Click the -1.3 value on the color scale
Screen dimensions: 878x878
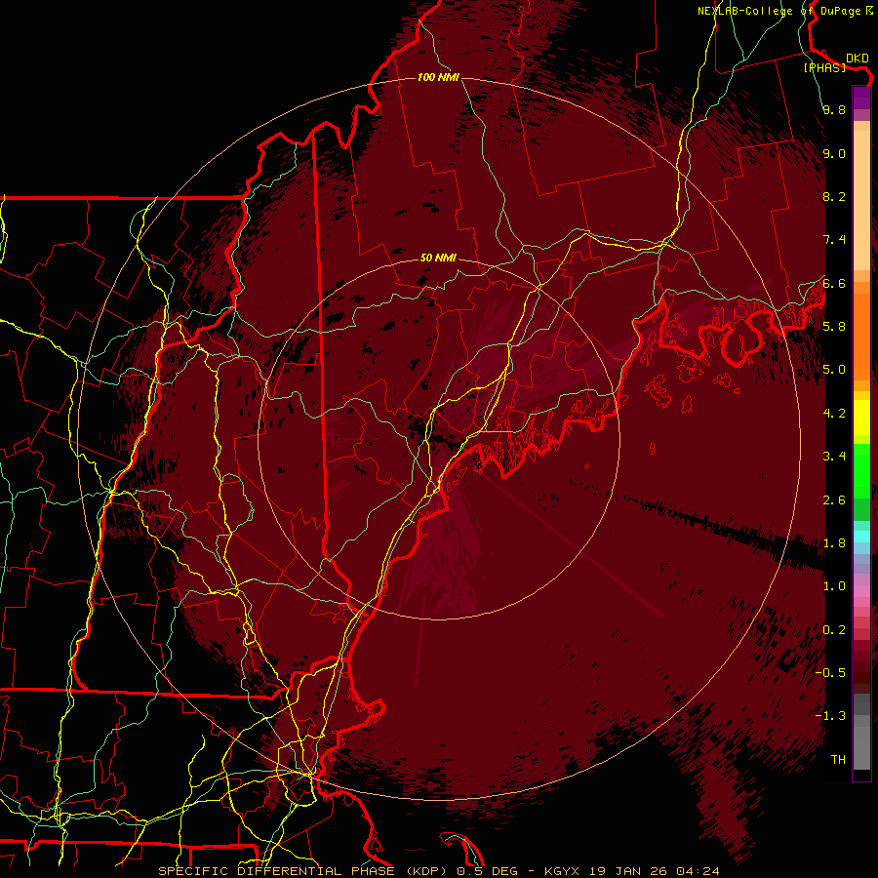coord(830,716)
